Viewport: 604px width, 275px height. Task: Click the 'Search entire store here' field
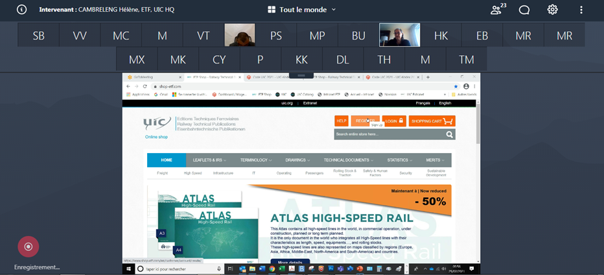click(x=389, y=134)
